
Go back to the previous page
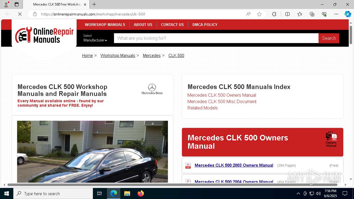(x=8, y=14)
